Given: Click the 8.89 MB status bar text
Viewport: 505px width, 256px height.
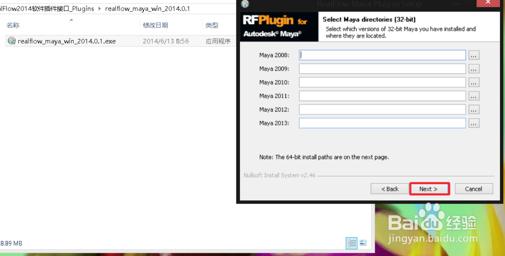Looking at the screenshot, I should pyautogui.click(x=11, y=243).
